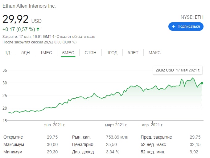Click the янв. 2021 г. axis label
This screenshot has height=158, width=210.
pyautogui.click(x=55, y=125)
